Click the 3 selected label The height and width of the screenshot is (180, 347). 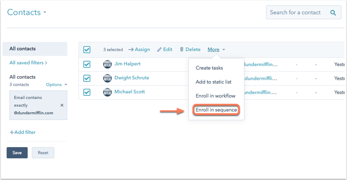coord(113,50)
